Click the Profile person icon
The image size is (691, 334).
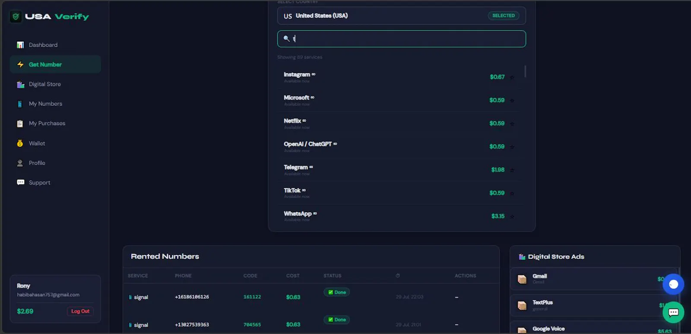pyautogui.click(x=20, y=163)
